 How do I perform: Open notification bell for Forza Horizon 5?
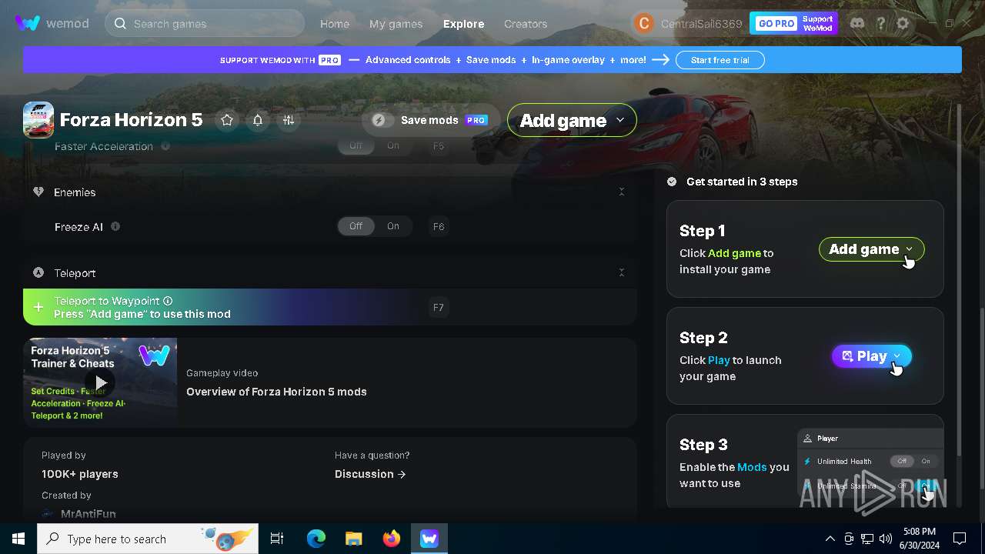[x=258, y=120]
